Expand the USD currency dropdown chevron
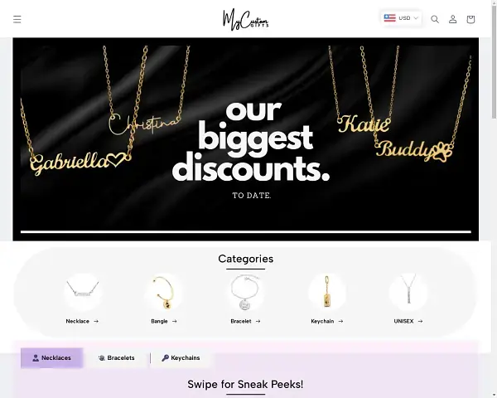The width and height of the screenshot is (497, 398). (416, 18)
